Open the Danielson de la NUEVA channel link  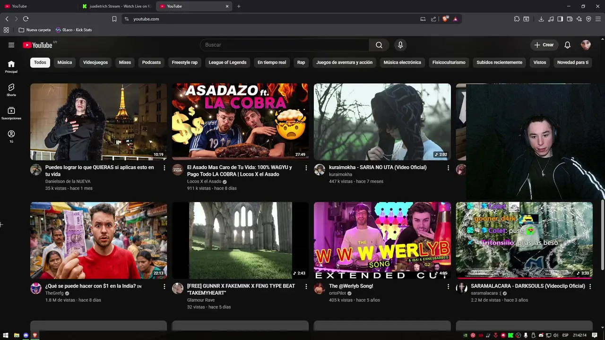68,181
